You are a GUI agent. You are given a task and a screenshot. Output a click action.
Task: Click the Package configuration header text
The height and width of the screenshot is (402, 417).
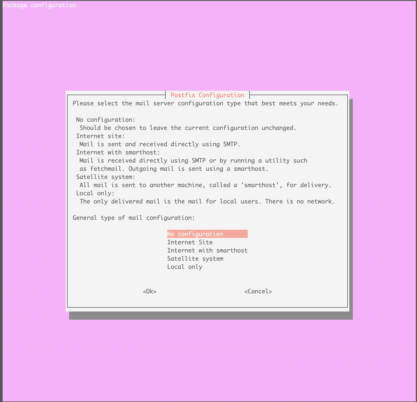39,5
